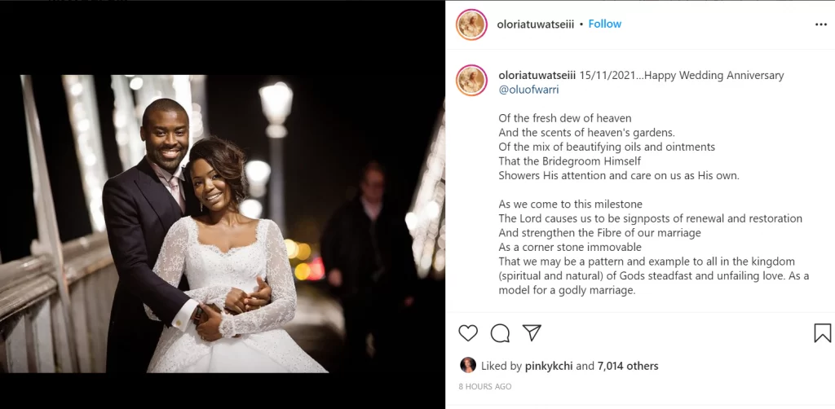Click the caption's profile avatar

point(472,81)
